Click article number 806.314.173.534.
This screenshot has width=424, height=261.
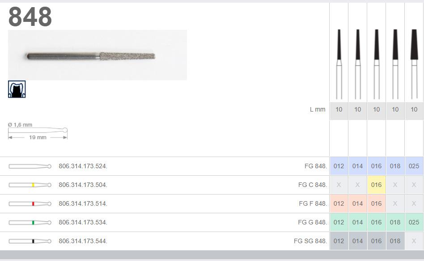pyautogui.click(x=83, y=222)
